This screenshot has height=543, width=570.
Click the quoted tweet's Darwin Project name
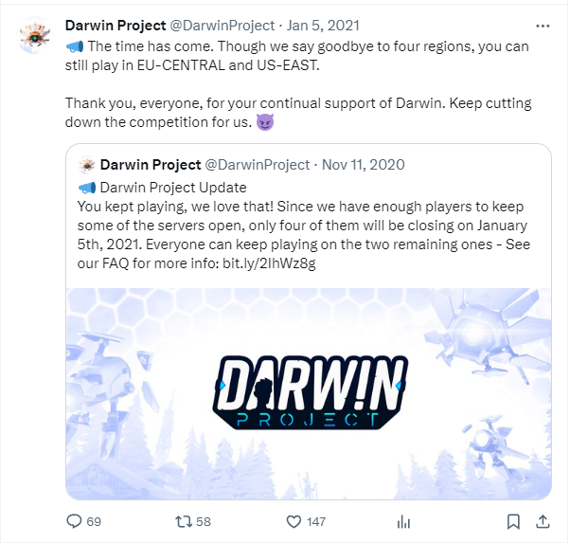(151, 165)
